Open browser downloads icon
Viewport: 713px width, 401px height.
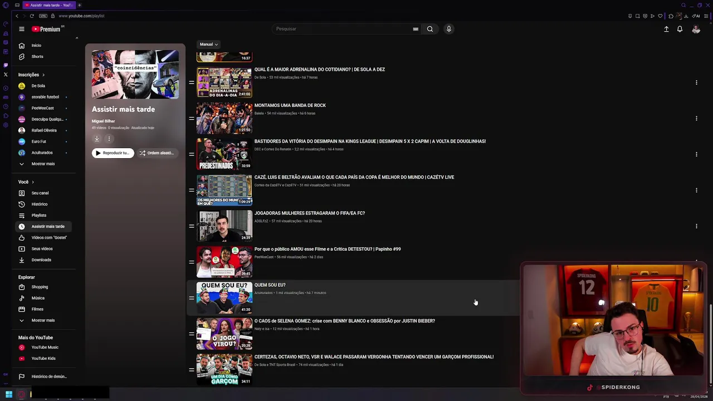(686, 16)
